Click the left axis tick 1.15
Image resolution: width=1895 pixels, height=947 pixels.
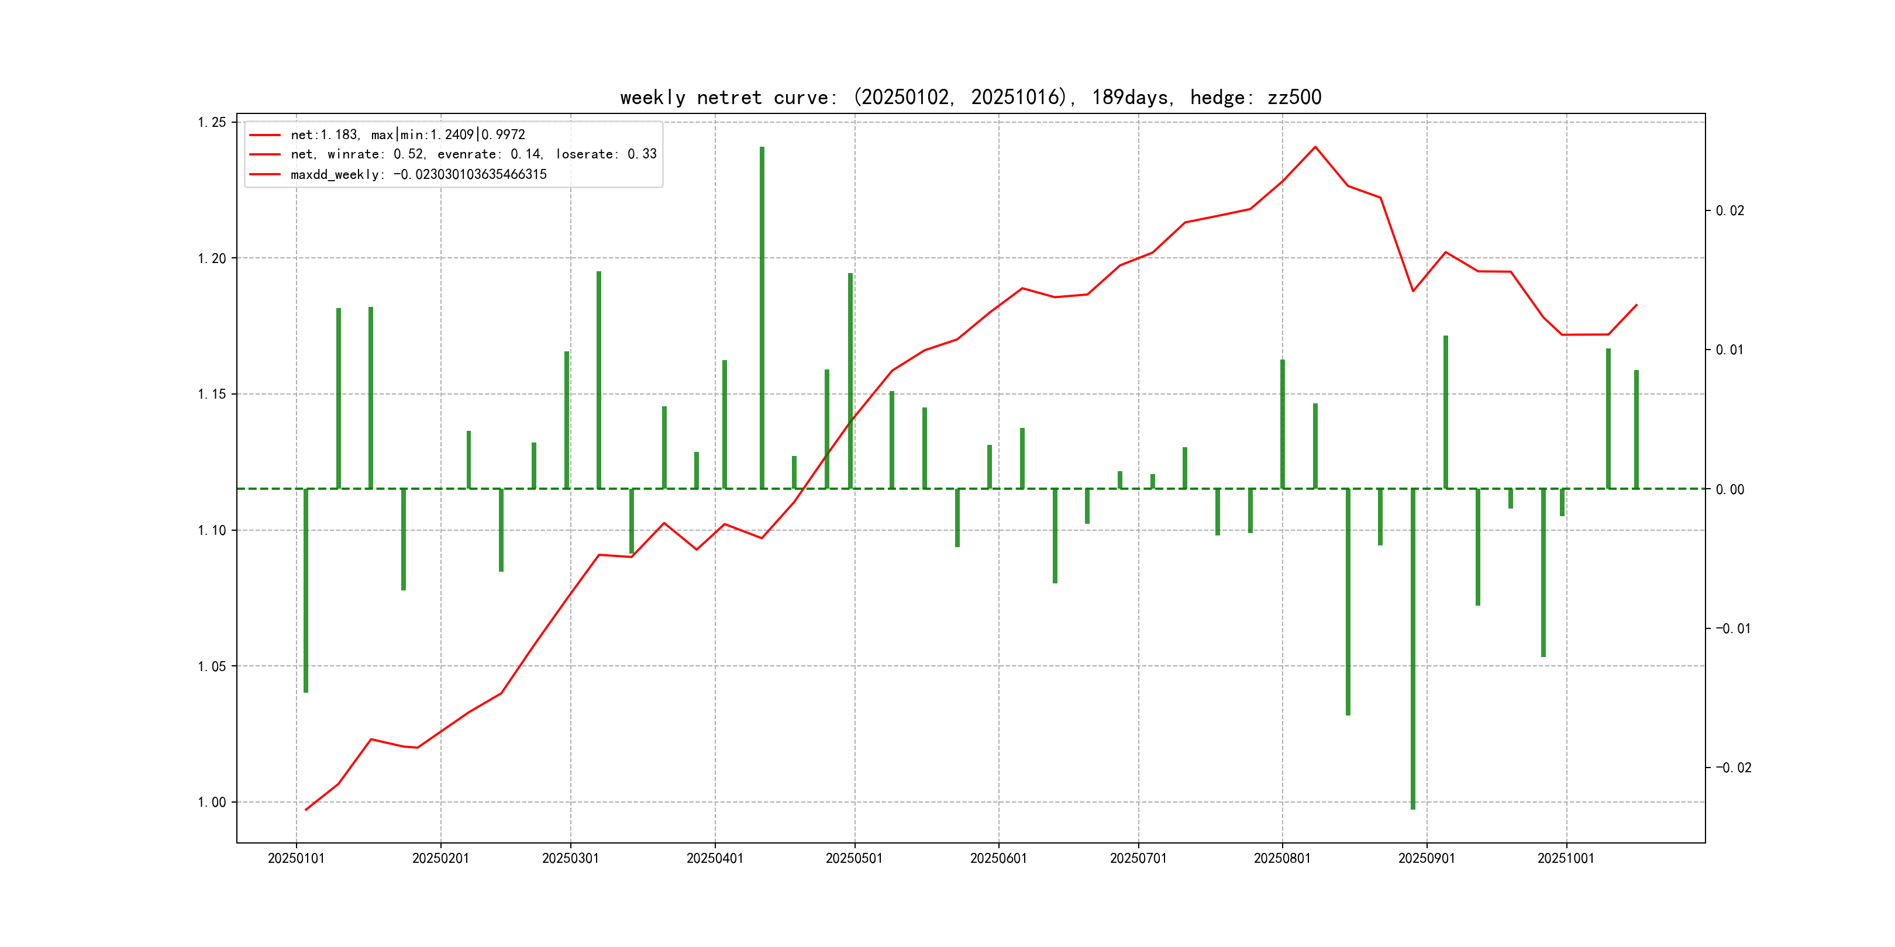coord(212,394)
